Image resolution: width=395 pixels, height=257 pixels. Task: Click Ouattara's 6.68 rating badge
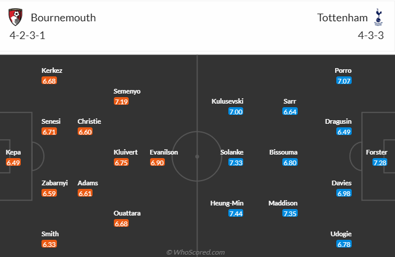[x=121, y=223]
